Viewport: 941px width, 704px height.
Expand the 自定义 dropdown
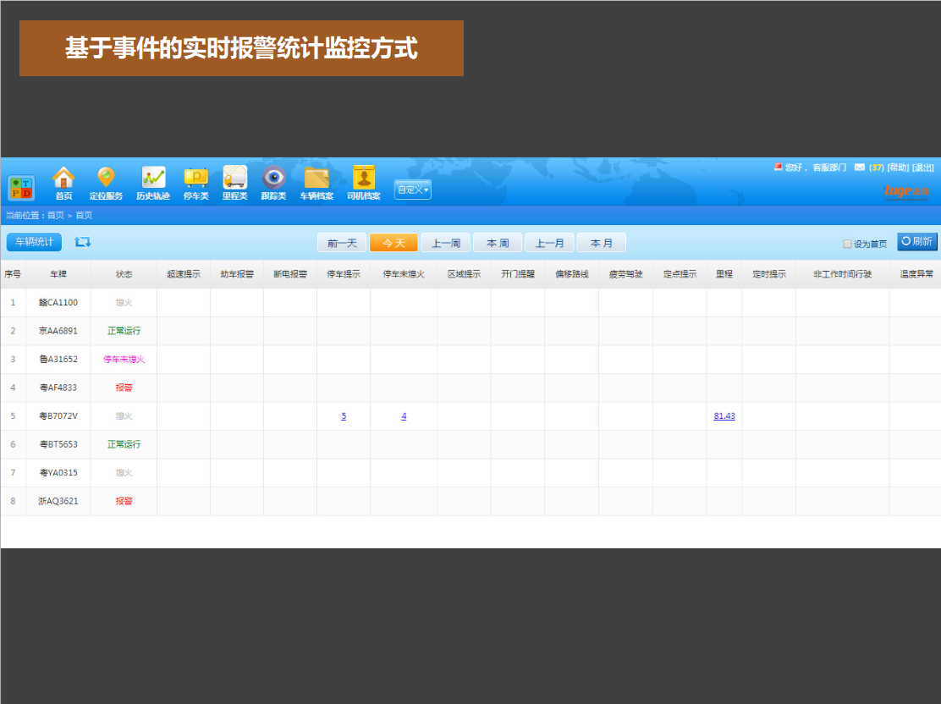[x=413, y=190]
